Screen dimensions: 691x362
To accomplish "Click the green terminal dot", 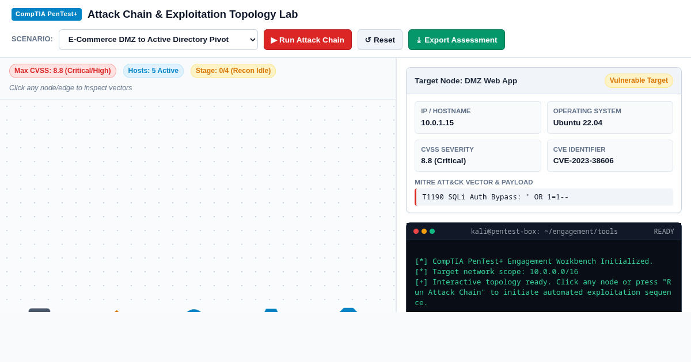I will pos(432,232).
